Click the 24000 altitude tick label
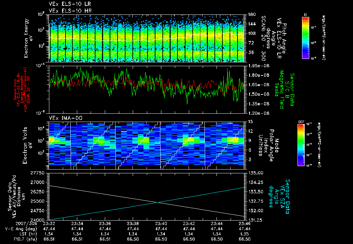This screenshot has height=244, width=353. (x=37, y=220)
